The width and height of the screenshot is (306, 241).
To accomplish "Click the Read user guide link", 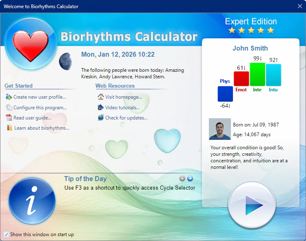I will 32,118.
